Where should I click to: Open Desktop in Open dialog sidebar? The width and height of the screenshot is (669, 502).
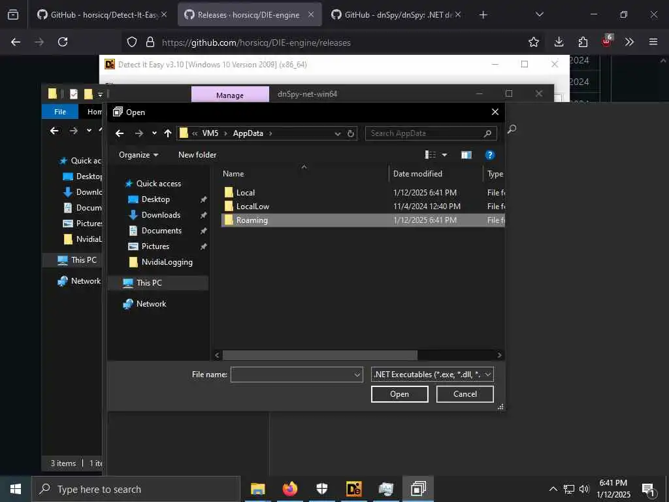click(x=155, y=199)
